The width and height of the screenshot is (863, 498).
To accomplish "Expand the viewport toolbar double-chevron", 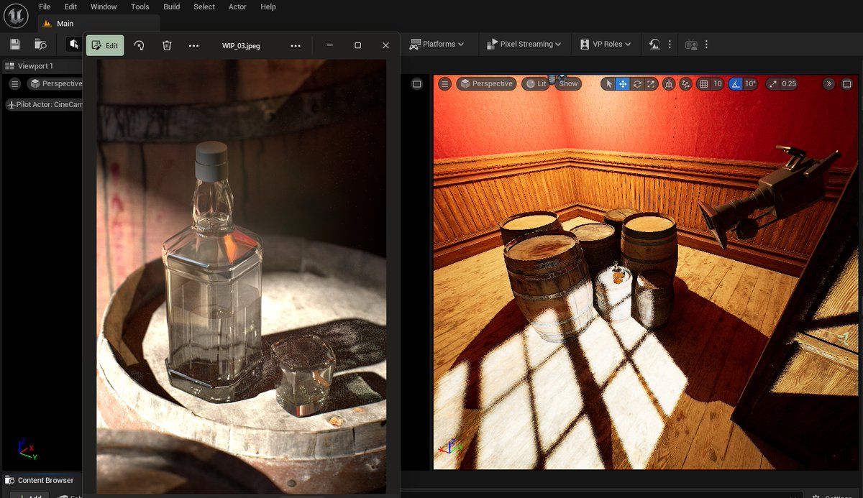I will [828, 84].
